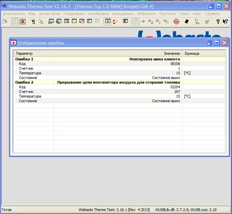Click the yellow question mark help icon
Screen dimensions: 232x214
(218, 22)
